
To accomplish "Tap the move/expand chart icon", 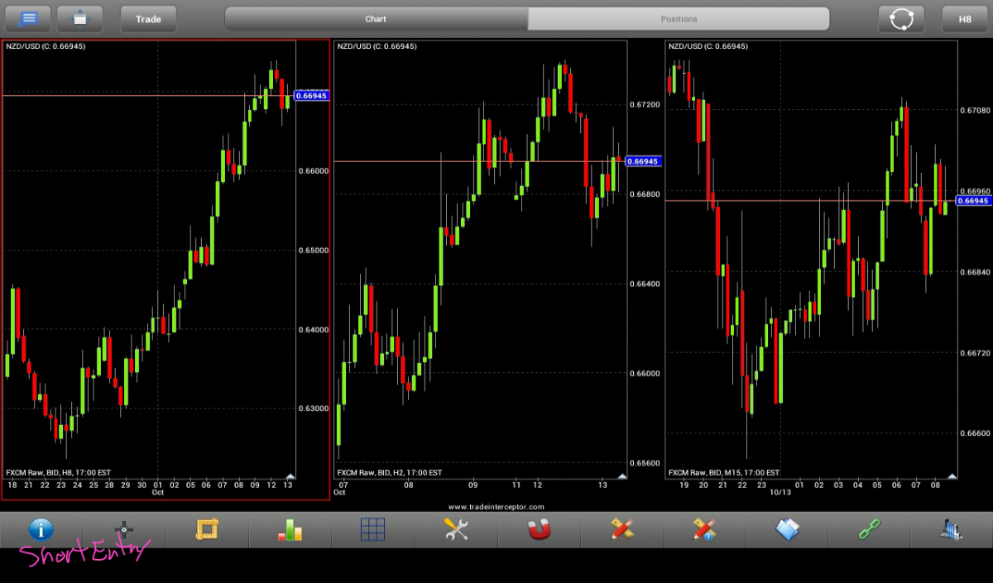I will click(79, 18).
